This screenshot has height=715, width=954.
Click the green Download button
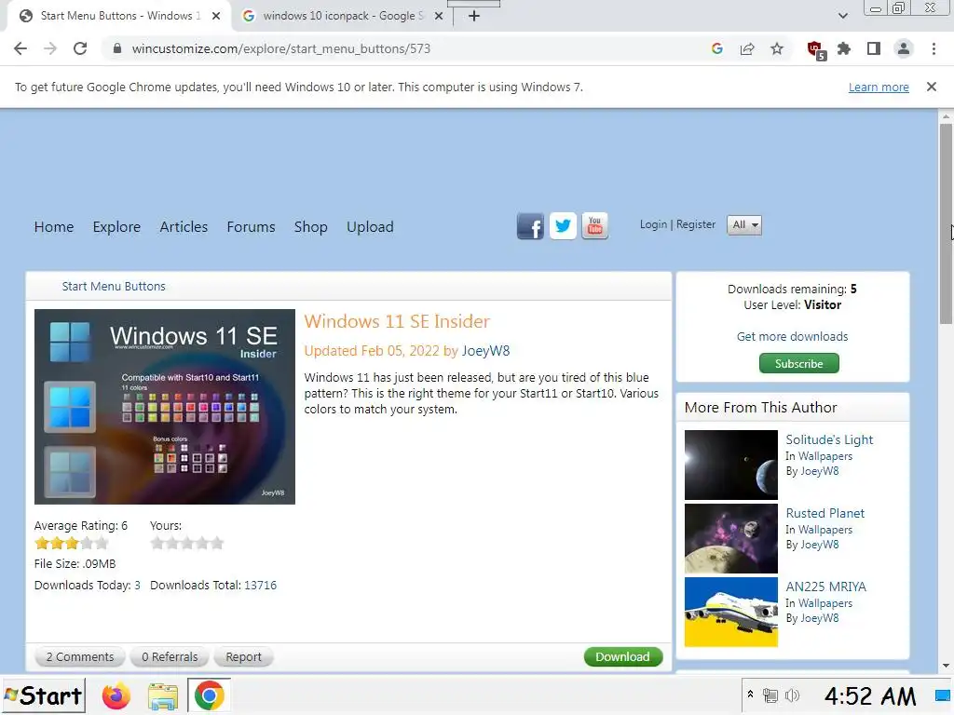click(623, 656)
